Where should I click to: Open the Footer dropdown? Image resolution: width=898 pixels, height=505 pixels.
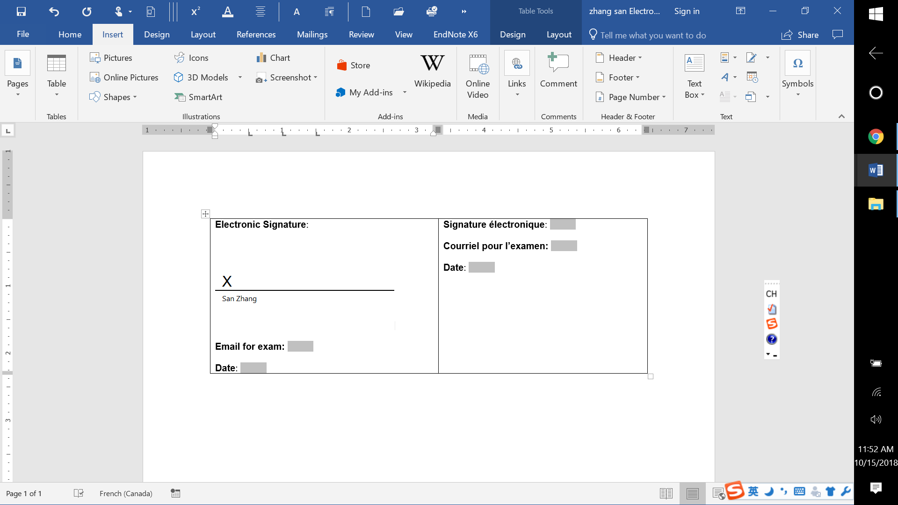coord(617,77)
